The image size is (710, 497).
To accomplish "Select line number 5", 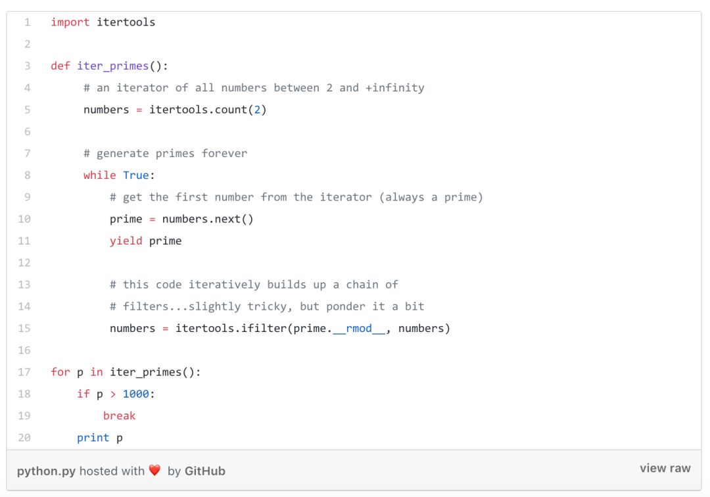I will coord(27,110).
